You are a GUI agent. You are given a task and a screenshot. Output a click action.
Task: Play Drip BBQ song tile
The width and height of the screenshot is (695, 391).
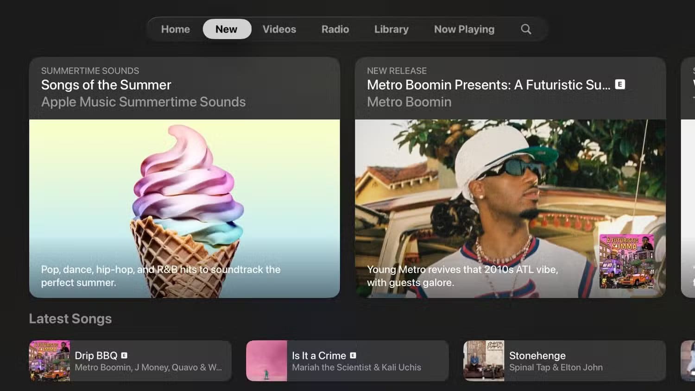[130, 361]
